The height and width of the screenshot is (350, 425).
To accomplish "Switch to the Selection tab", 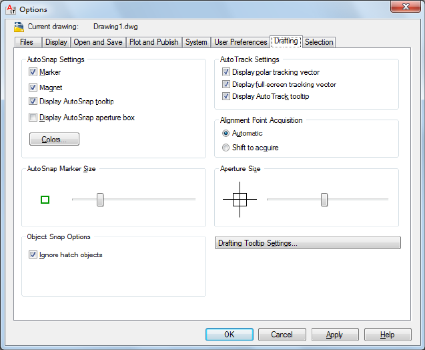I will pyautogui.click(x=319, y=42).
